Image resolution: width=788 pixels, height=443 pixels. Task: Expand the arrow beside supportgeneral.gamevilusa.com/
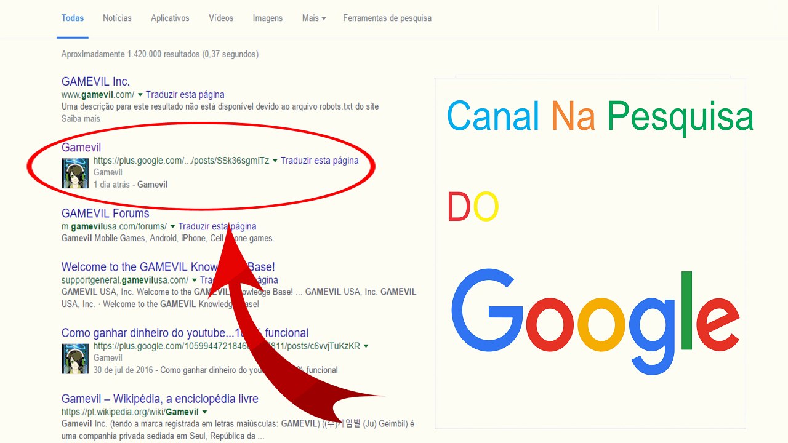click(195, 280)
